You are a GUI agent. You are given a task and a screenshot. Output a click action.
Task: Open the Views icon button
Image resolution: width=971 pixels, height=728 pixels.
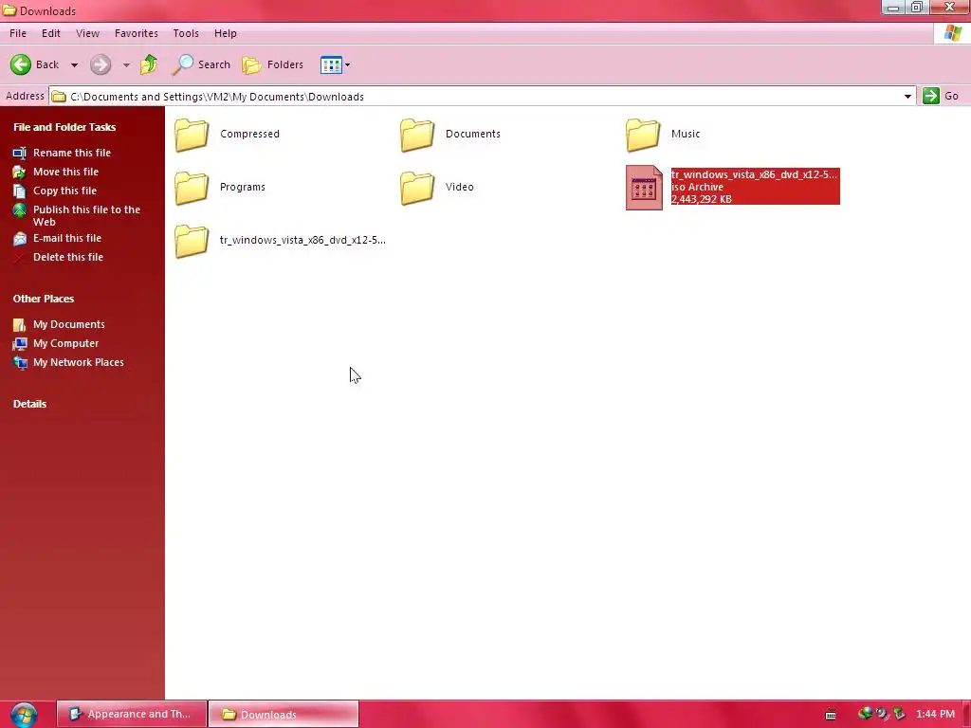pyautogui.click(x=331, y=65)
